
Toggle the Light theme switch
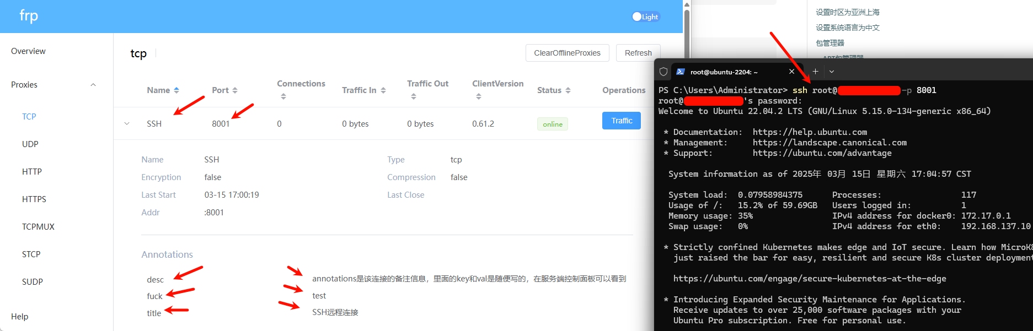pyautogui.click(x=645, y=17)
